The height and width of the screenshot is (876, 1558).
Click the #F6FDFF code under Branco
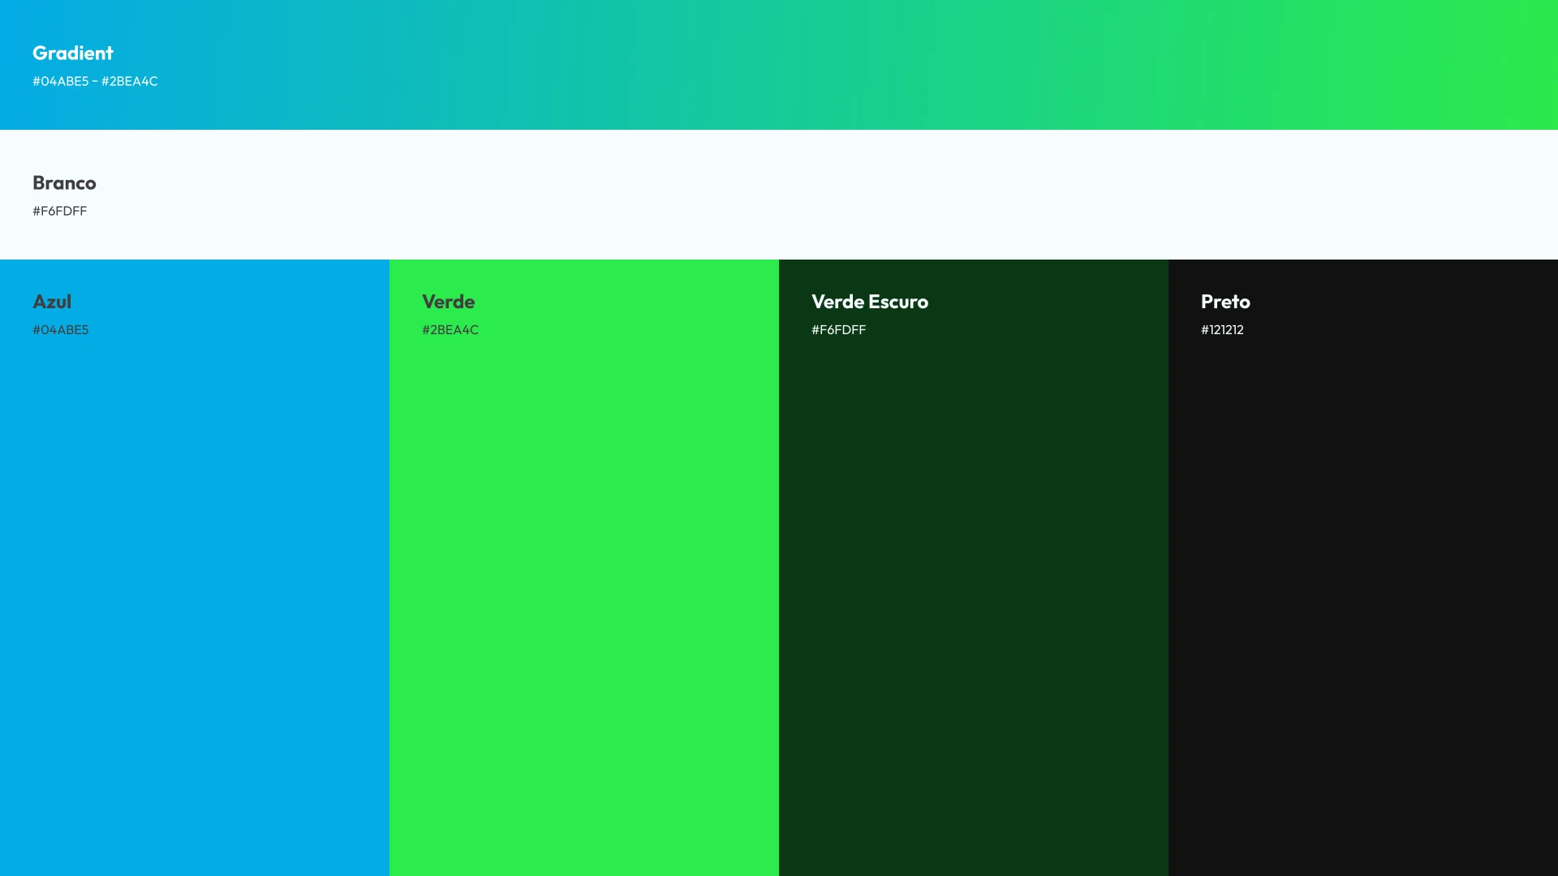(59, 211)
